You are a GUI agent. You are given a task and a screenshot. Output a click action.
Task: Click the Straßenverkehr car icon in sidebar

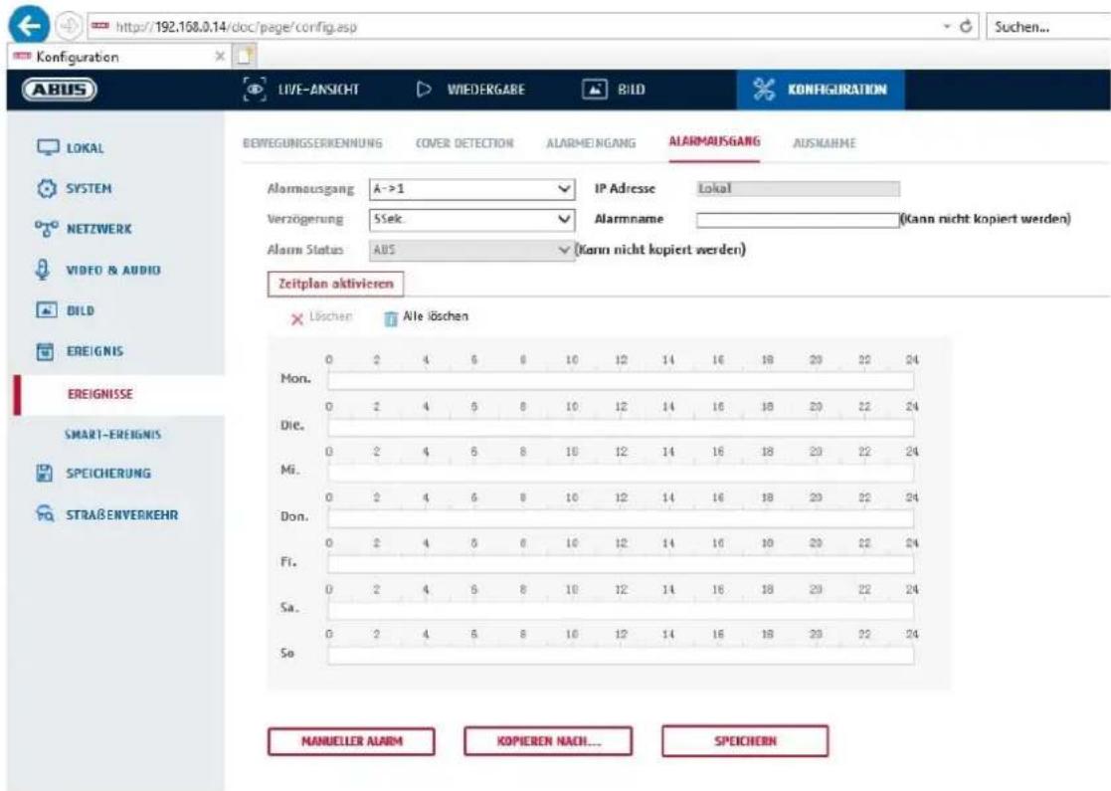point(45,513)
